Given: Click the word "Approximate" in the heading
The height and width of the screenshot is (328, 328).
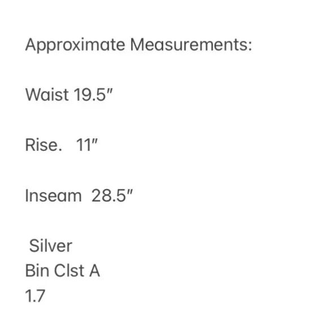Looking at the screenshot, I should click(75, 45).
